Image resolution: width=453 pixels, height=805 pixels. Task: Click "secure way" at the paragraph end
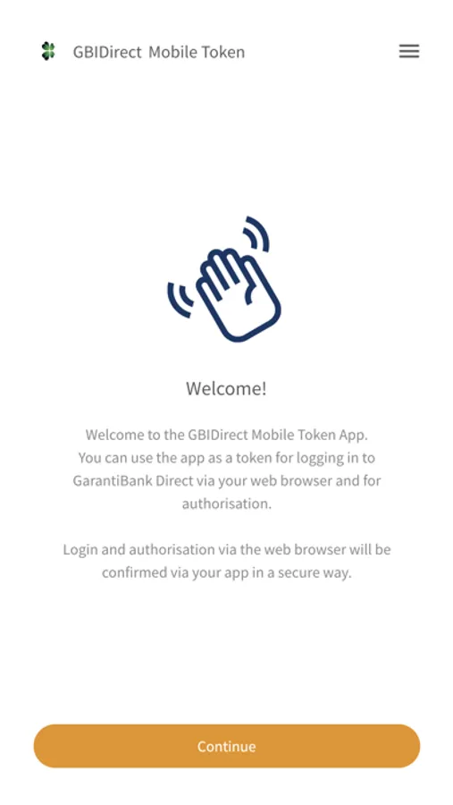[315, 573]
